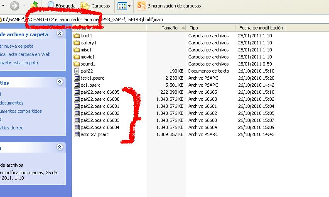Click the gallery1 folder name
Viewport: 329px width, 197px height.
pos(88,43)
